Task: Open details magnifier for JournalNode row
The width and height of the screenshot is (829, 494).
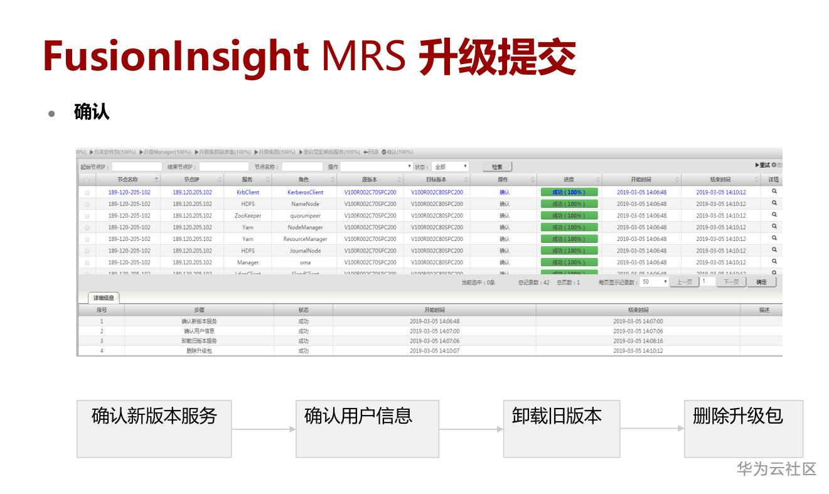Action: [x=774, y=250]
